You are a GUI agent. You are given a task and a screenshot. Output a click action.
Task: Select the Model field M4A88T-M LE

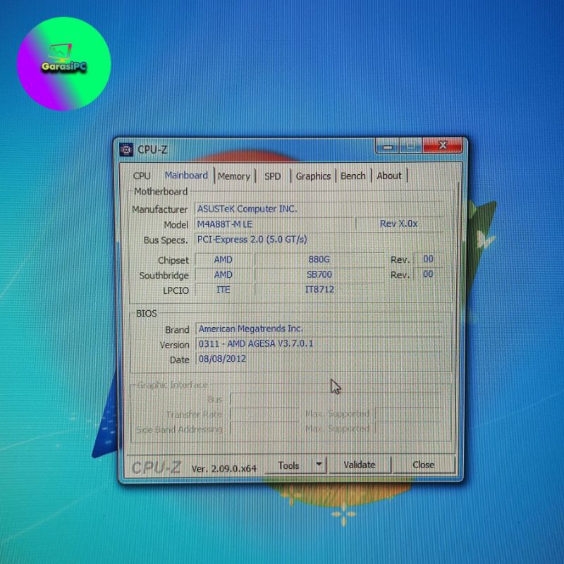[274, 224]
